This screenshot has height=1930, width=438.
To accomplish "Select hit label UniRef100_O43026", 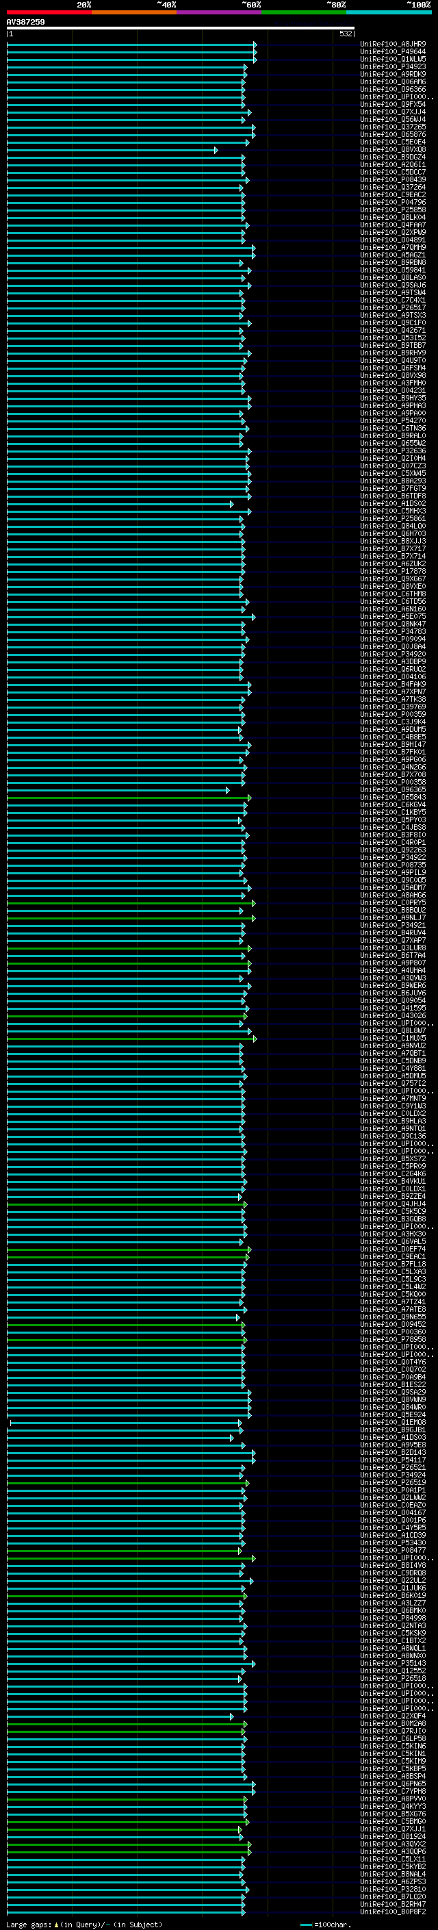I will tap(393, 1016).
